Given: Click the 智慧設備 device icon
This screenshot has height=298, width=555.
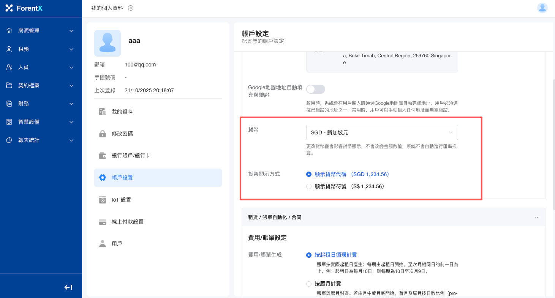Looking at the screenshot, I should tap(9, 122).
